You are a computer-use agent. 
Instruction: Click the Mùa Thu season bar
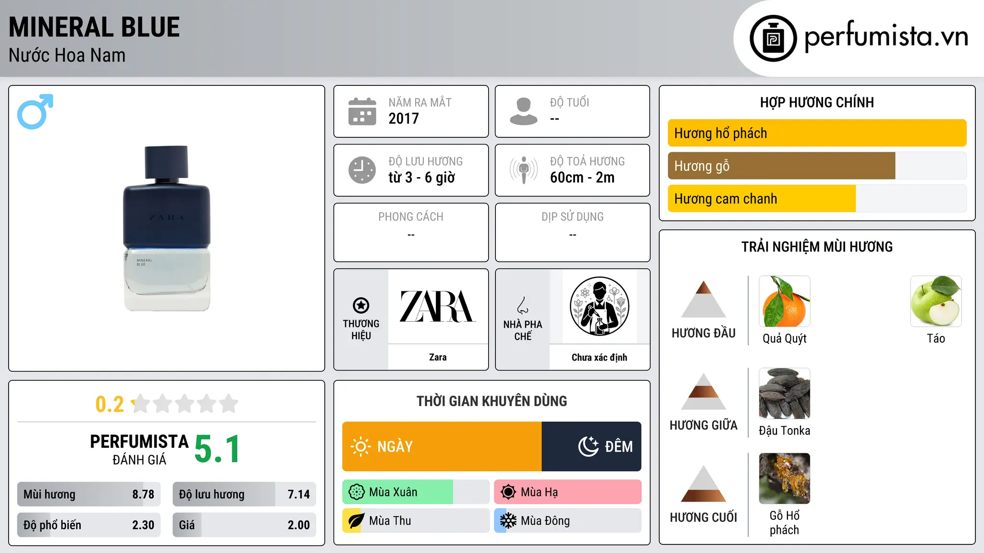(x=416, y=521)
